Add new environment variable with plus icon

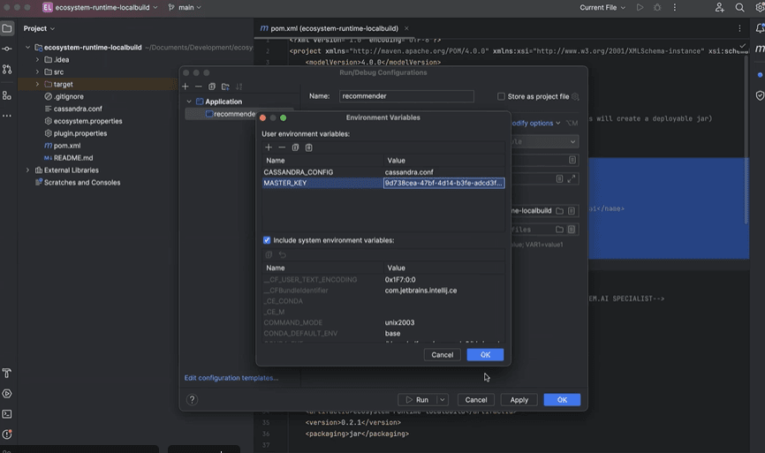click(269, 147)
